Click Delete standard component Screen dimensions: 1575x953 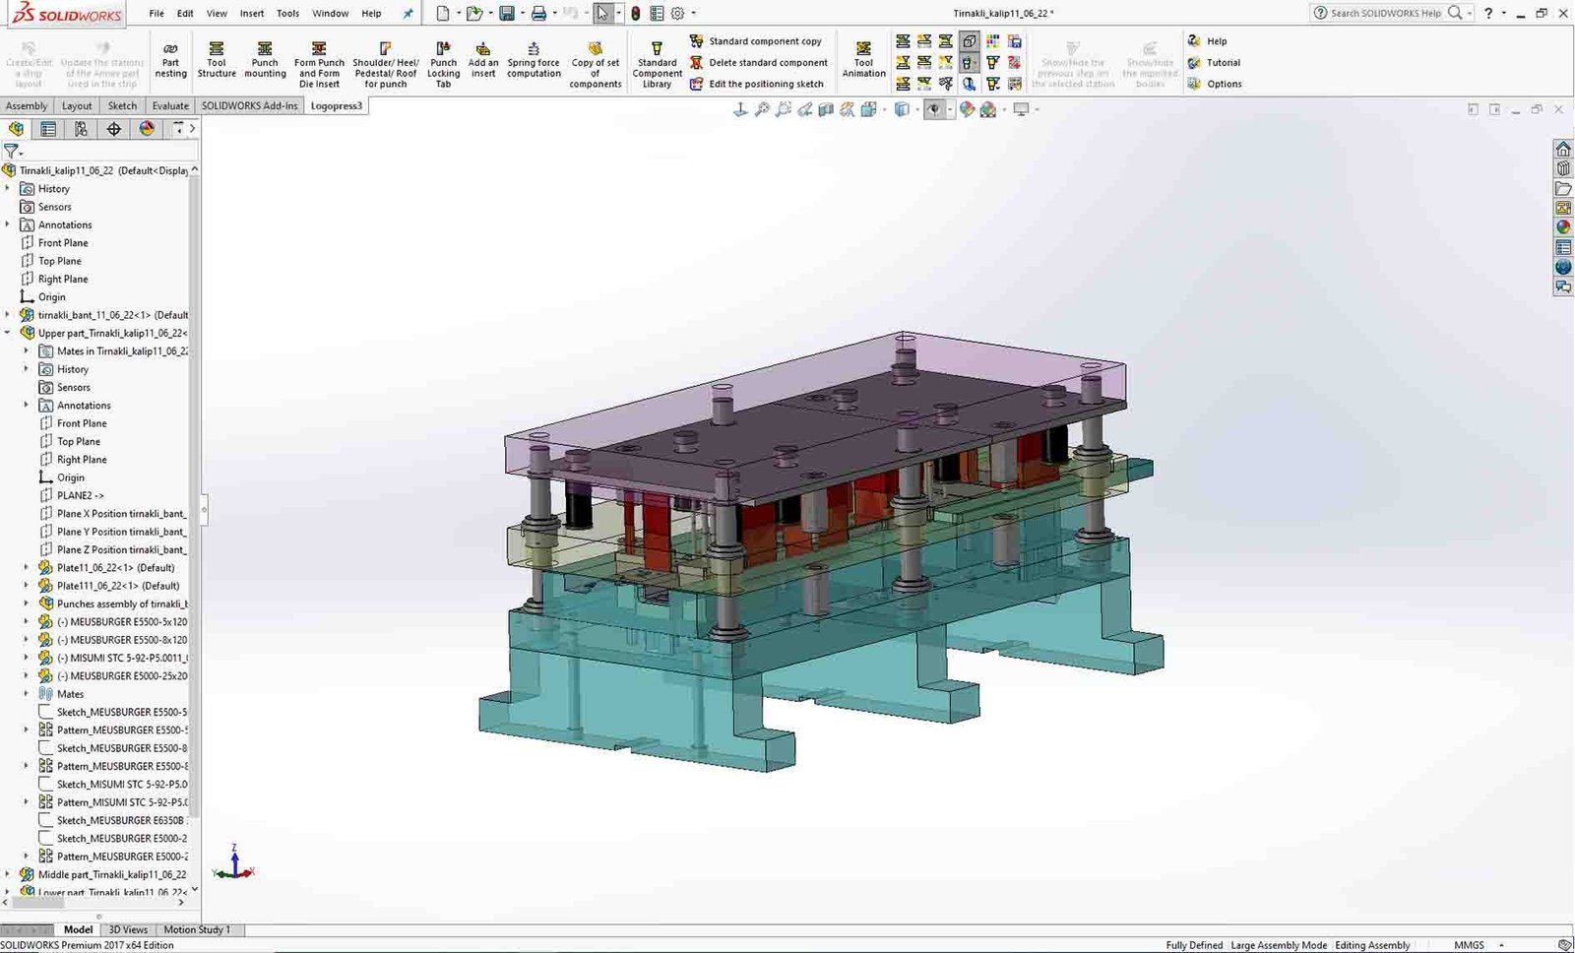[x=768, y=62]
